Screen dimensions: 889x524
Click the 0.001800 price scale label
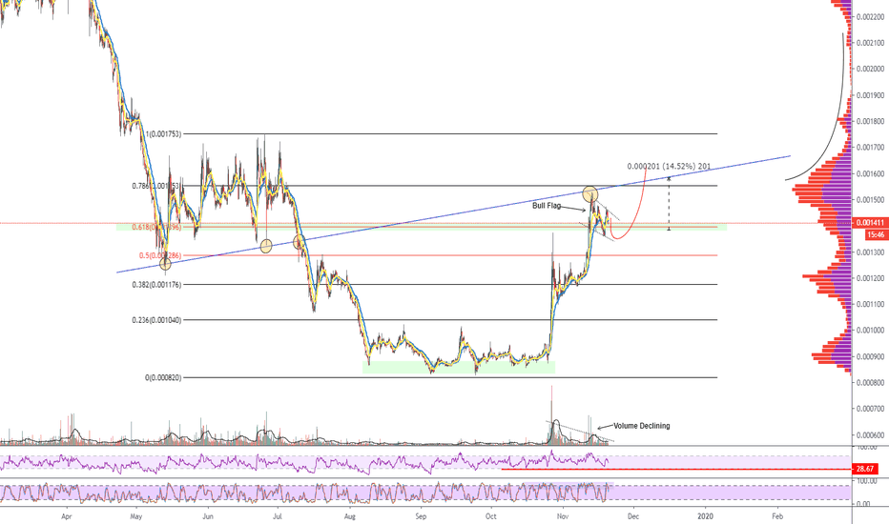(870, 121)
